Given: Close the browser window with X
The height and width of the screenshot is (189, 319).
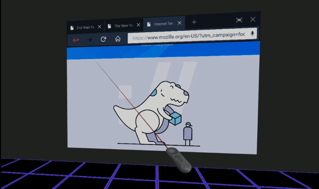Looking at the screenshot, I should pyautogui.click(x=253, y=19).
